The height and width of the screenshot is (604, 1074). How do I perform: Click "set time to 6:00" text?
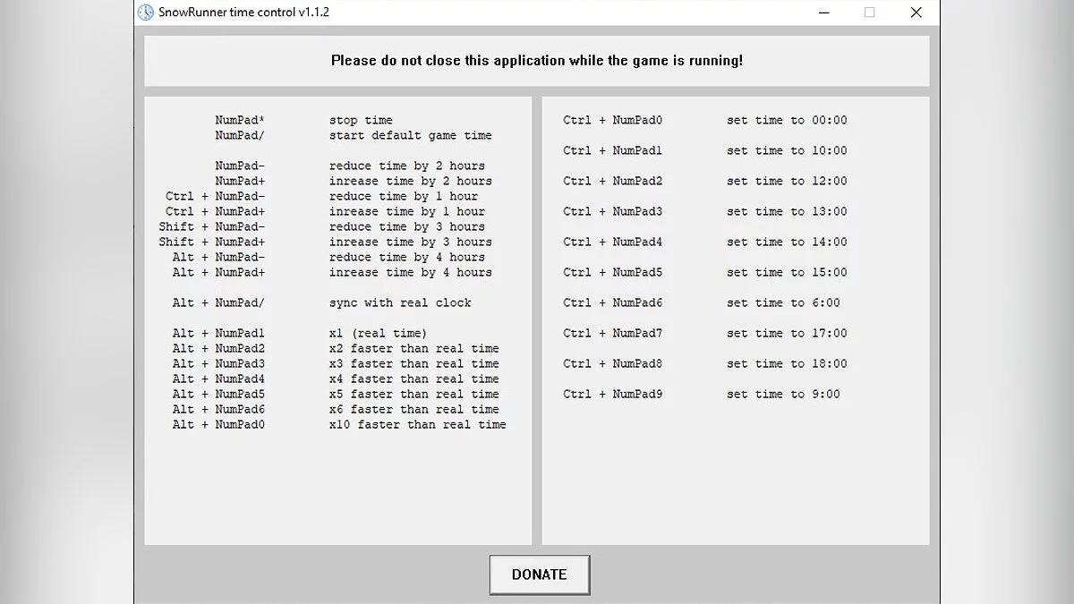coord(783,302)
